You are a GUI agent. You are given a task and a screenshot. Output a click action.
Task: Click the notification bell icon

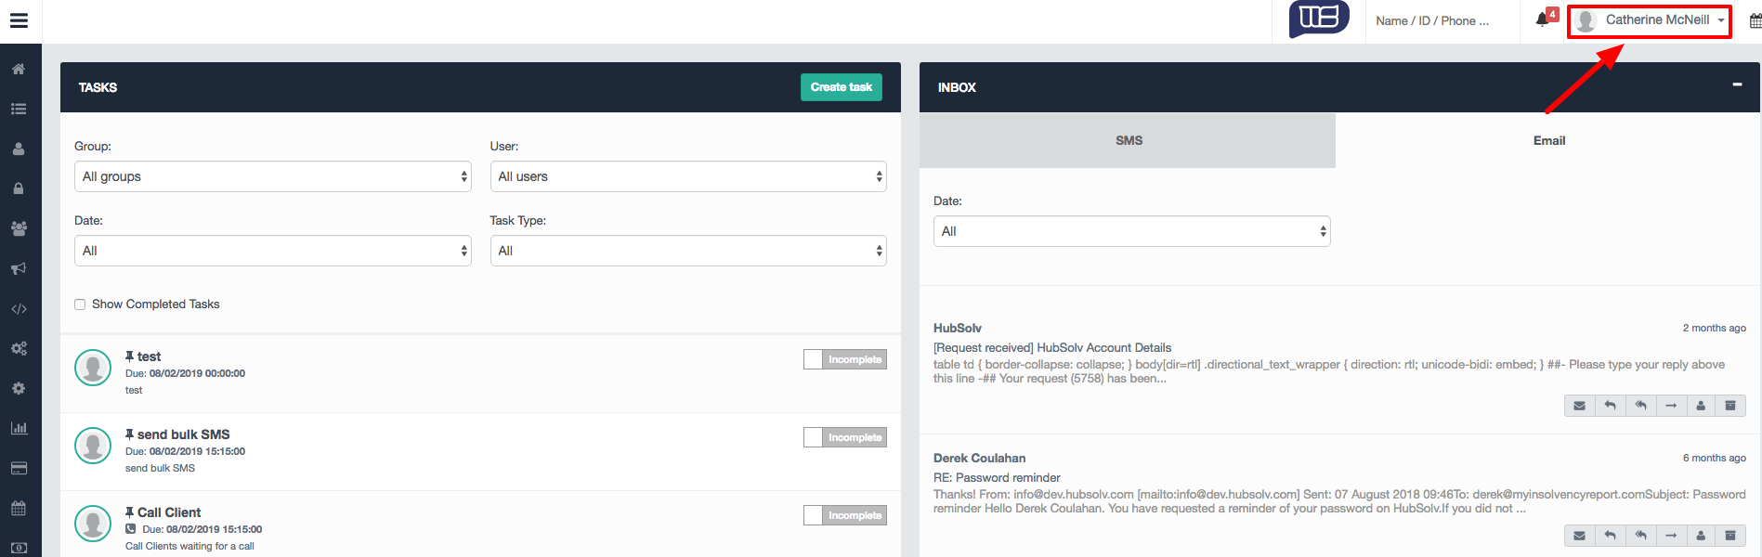[x=1542, y=19]
